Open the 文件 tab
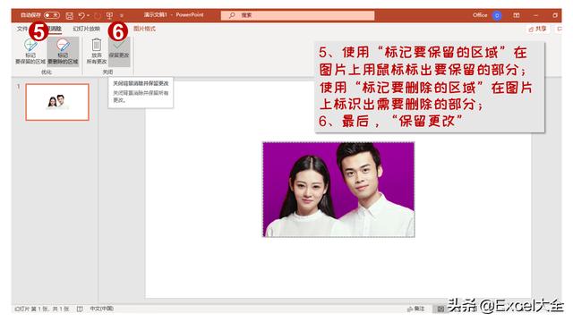 click(22, 29)
